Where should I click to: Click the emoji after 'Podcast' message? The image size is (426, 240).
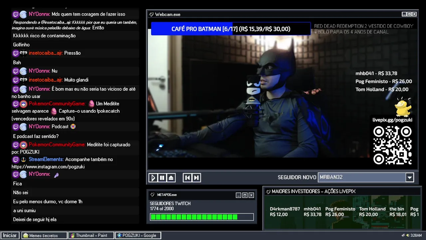73,127
